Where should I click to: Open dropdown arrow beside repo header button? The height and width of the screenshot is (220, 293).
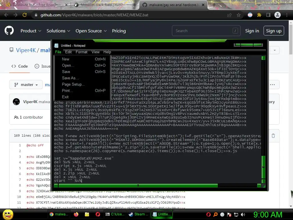point(274,50)
